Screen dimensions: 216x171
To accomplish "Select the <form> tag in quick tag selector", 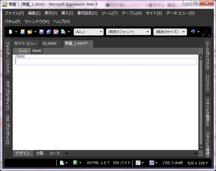I will [37, 51].
